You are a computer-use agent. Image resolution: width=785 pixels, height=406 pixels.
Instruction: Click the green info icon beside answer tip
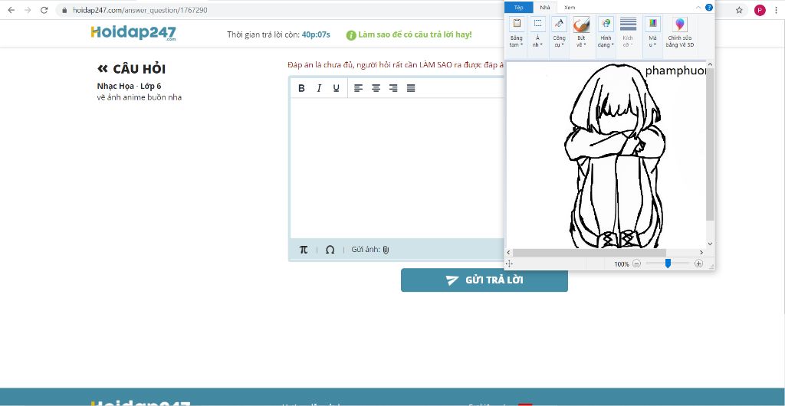pyautogui.click(x=351, y=35)
